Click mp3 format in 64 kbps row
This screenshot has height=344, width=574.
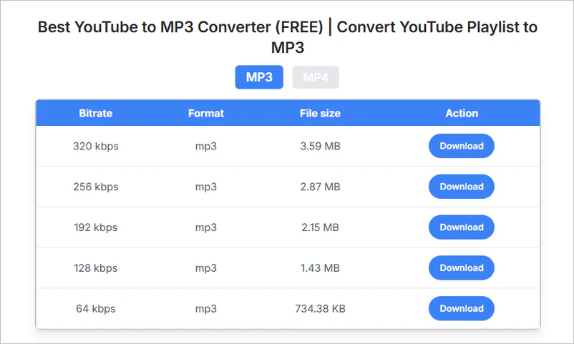pyautogui.click(x=205, y=309)
